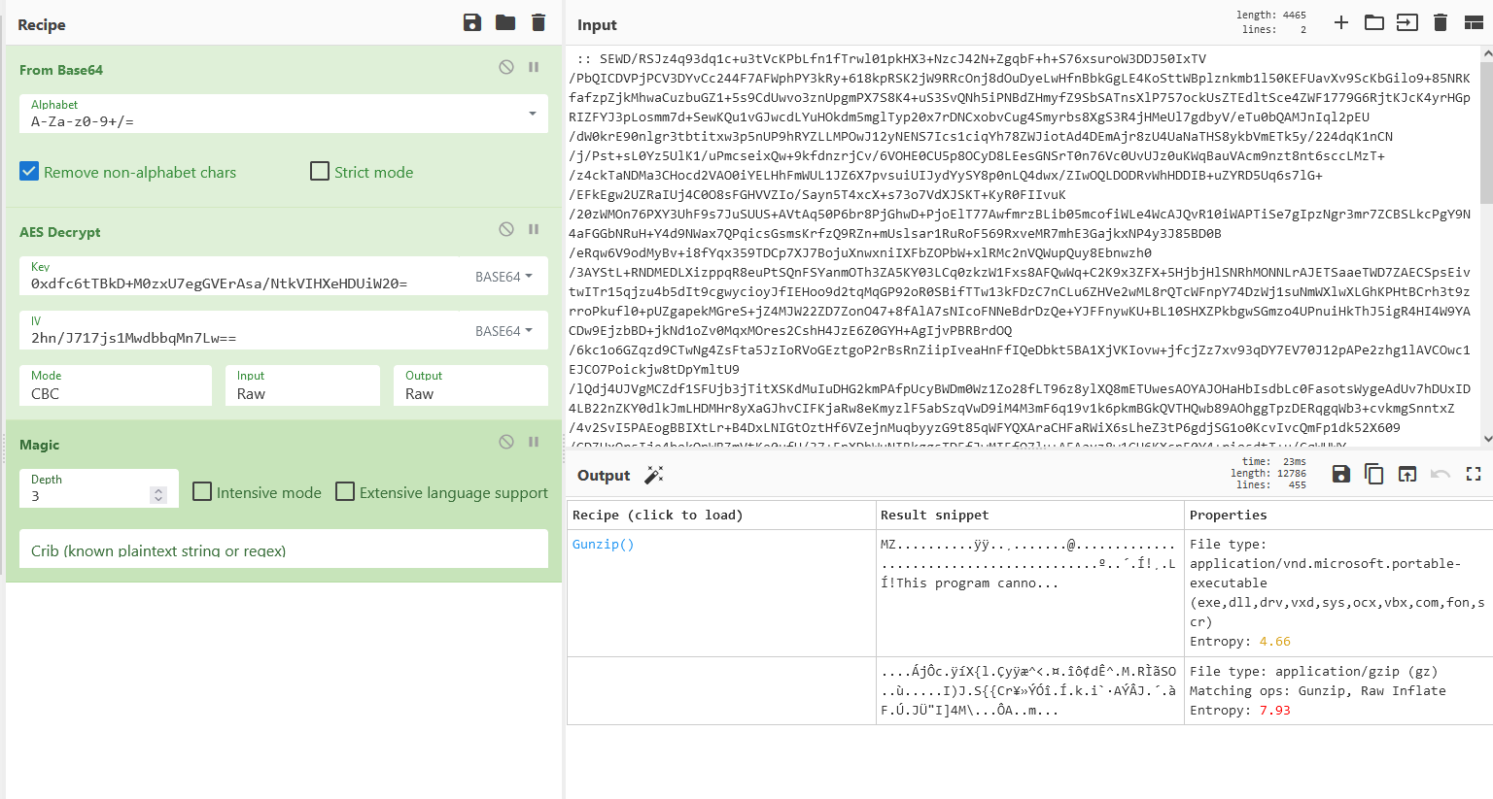
Task: Click the AES Key input field
Action: pyautogui.click(x=244, y=276)
